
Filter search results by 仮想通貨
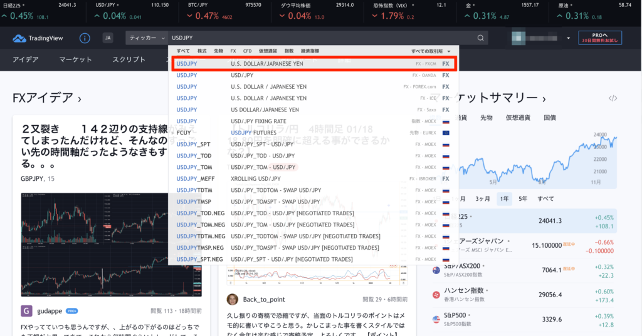pos(268,51)
